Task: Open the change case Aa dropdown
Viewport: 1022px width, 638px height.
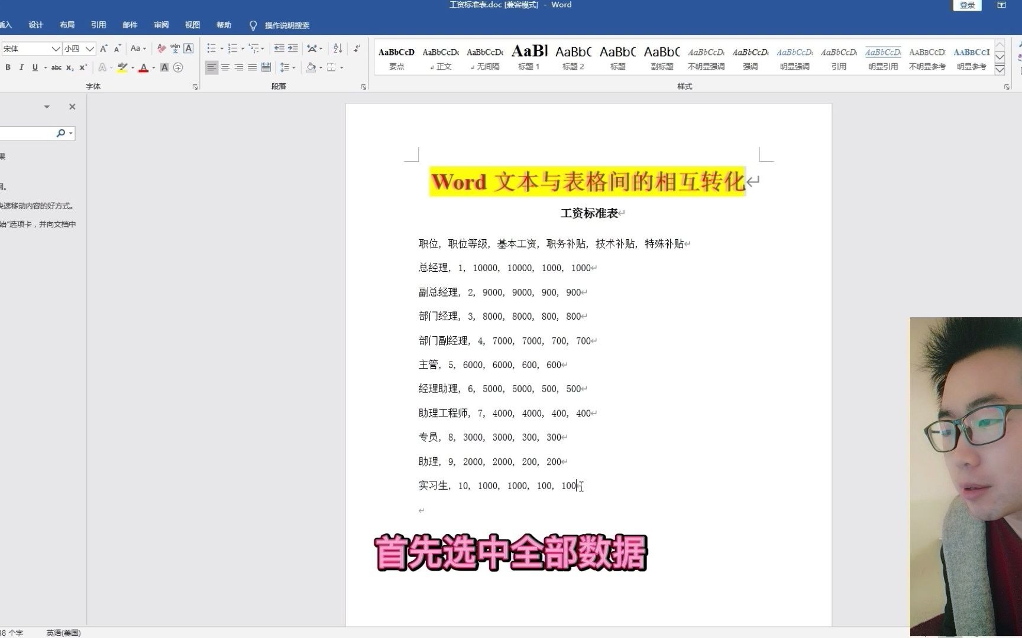Action: [x=138, y=48]
